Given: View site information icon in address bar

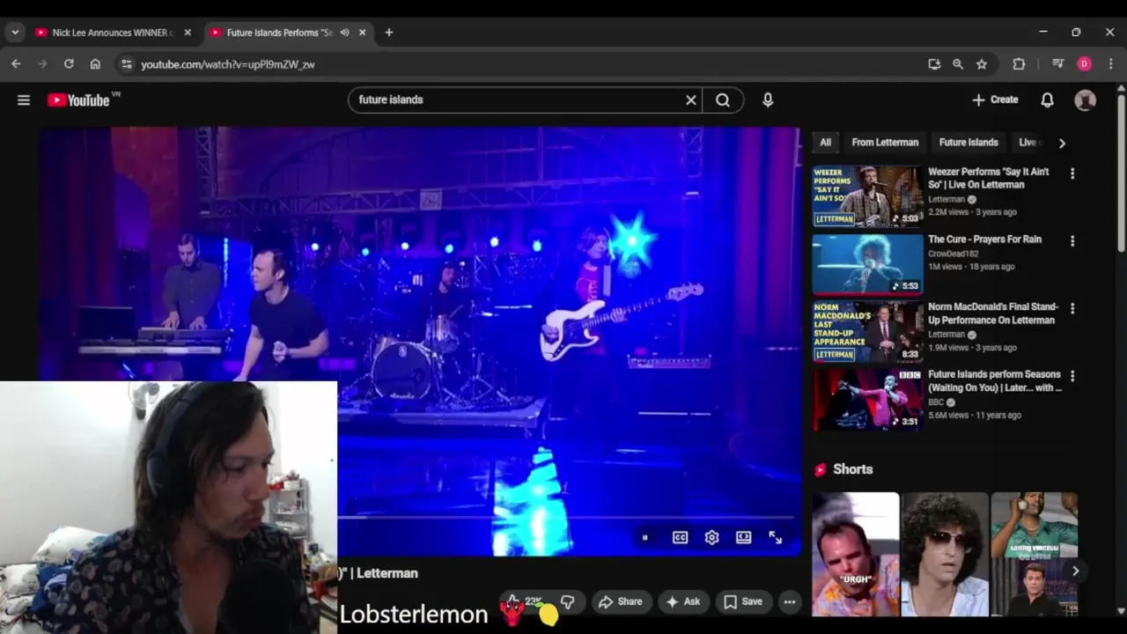Looking at the screenshot, I should pos(127,64).
